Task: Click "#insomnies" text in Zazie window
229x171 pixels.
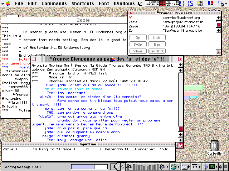Action: tap(17, 71)
